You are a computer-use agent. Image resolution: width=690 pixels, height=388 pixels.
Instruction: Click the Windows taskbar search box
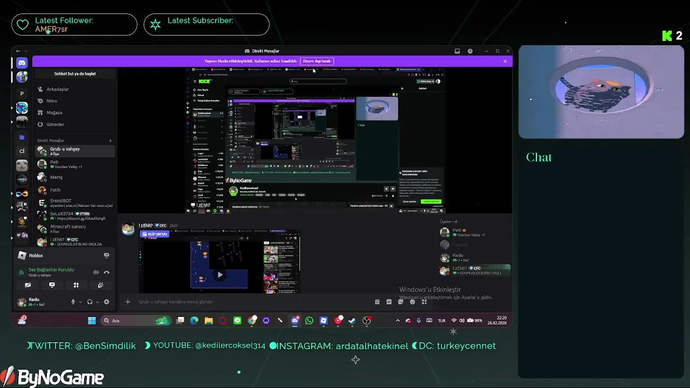136,321
